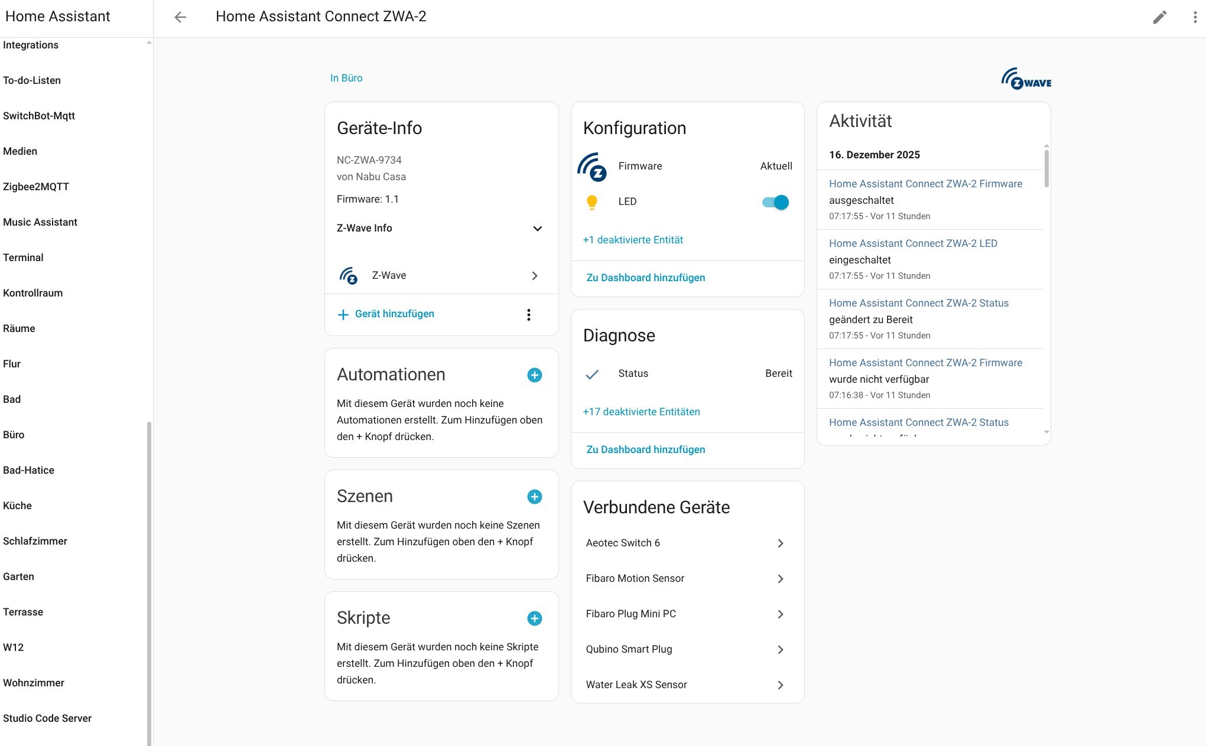The image size is (1206, 746).
Task: Click the Aktivität panel scrollbar
Action: [1046, 169]
